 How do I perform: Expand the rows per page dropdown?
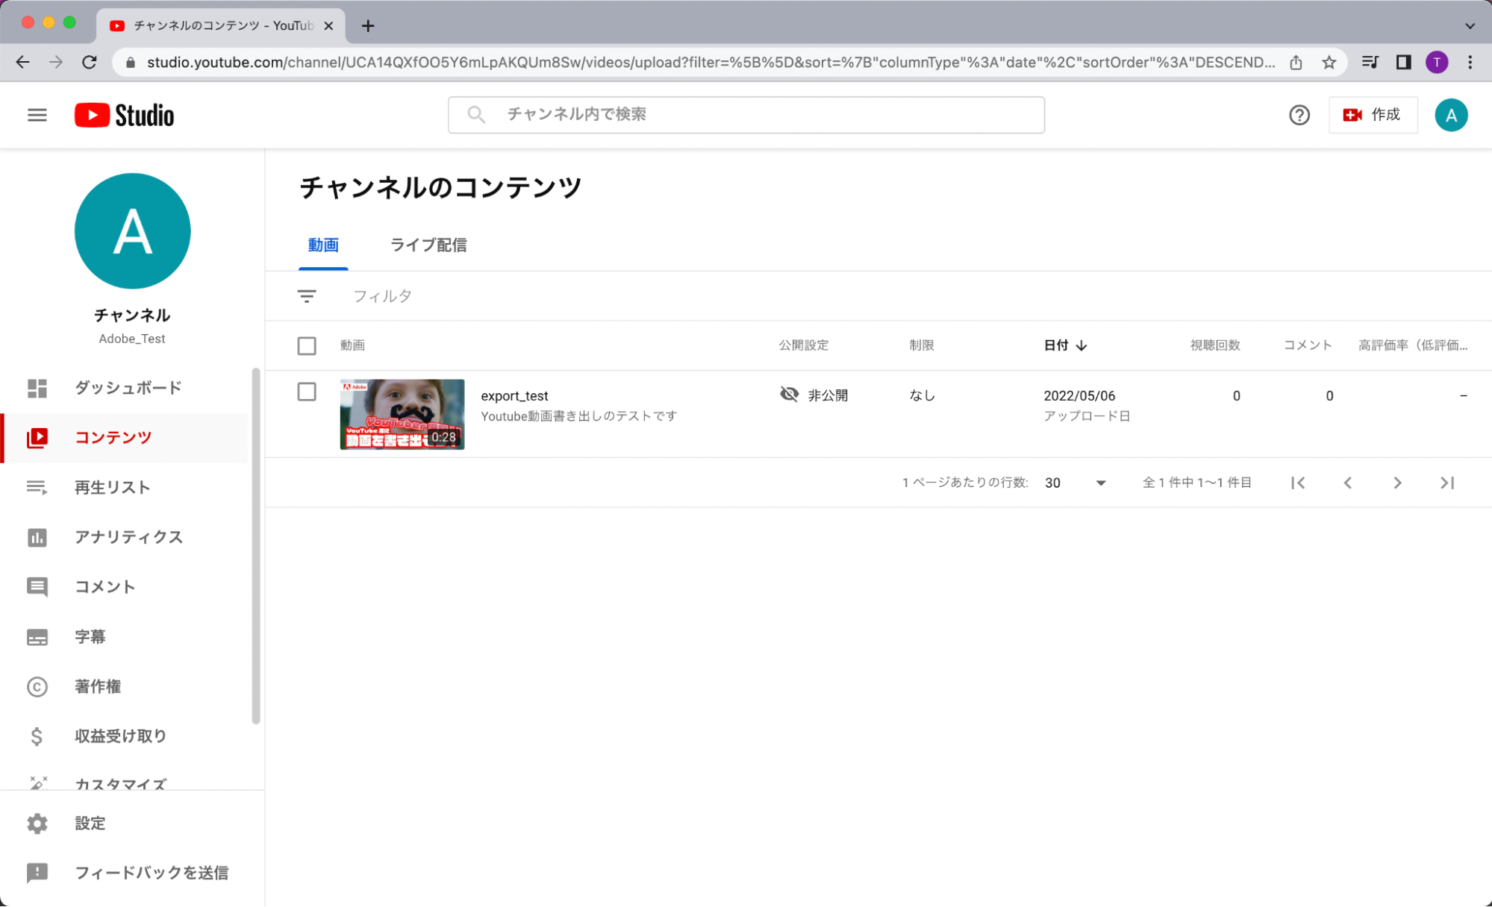pos(1100,483)
